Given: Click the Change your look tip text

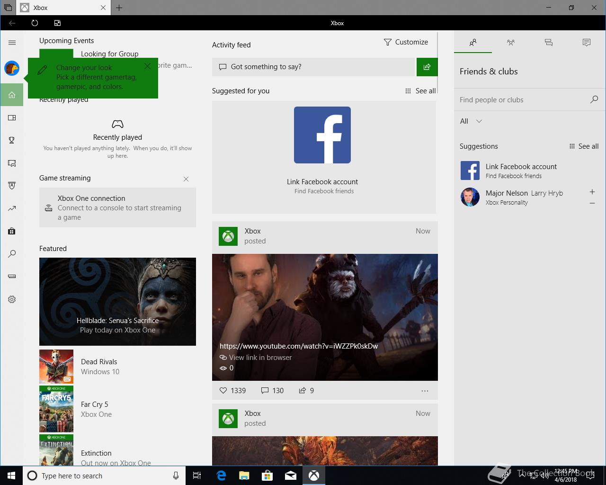Looking at the screenshot, I should [x=97, y=77].
